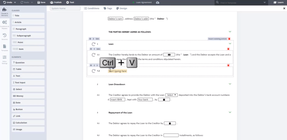287x140 pixels.
Task: Click the refresh numbering icon beside clause 1.2
Action: [x=93, y=71]
